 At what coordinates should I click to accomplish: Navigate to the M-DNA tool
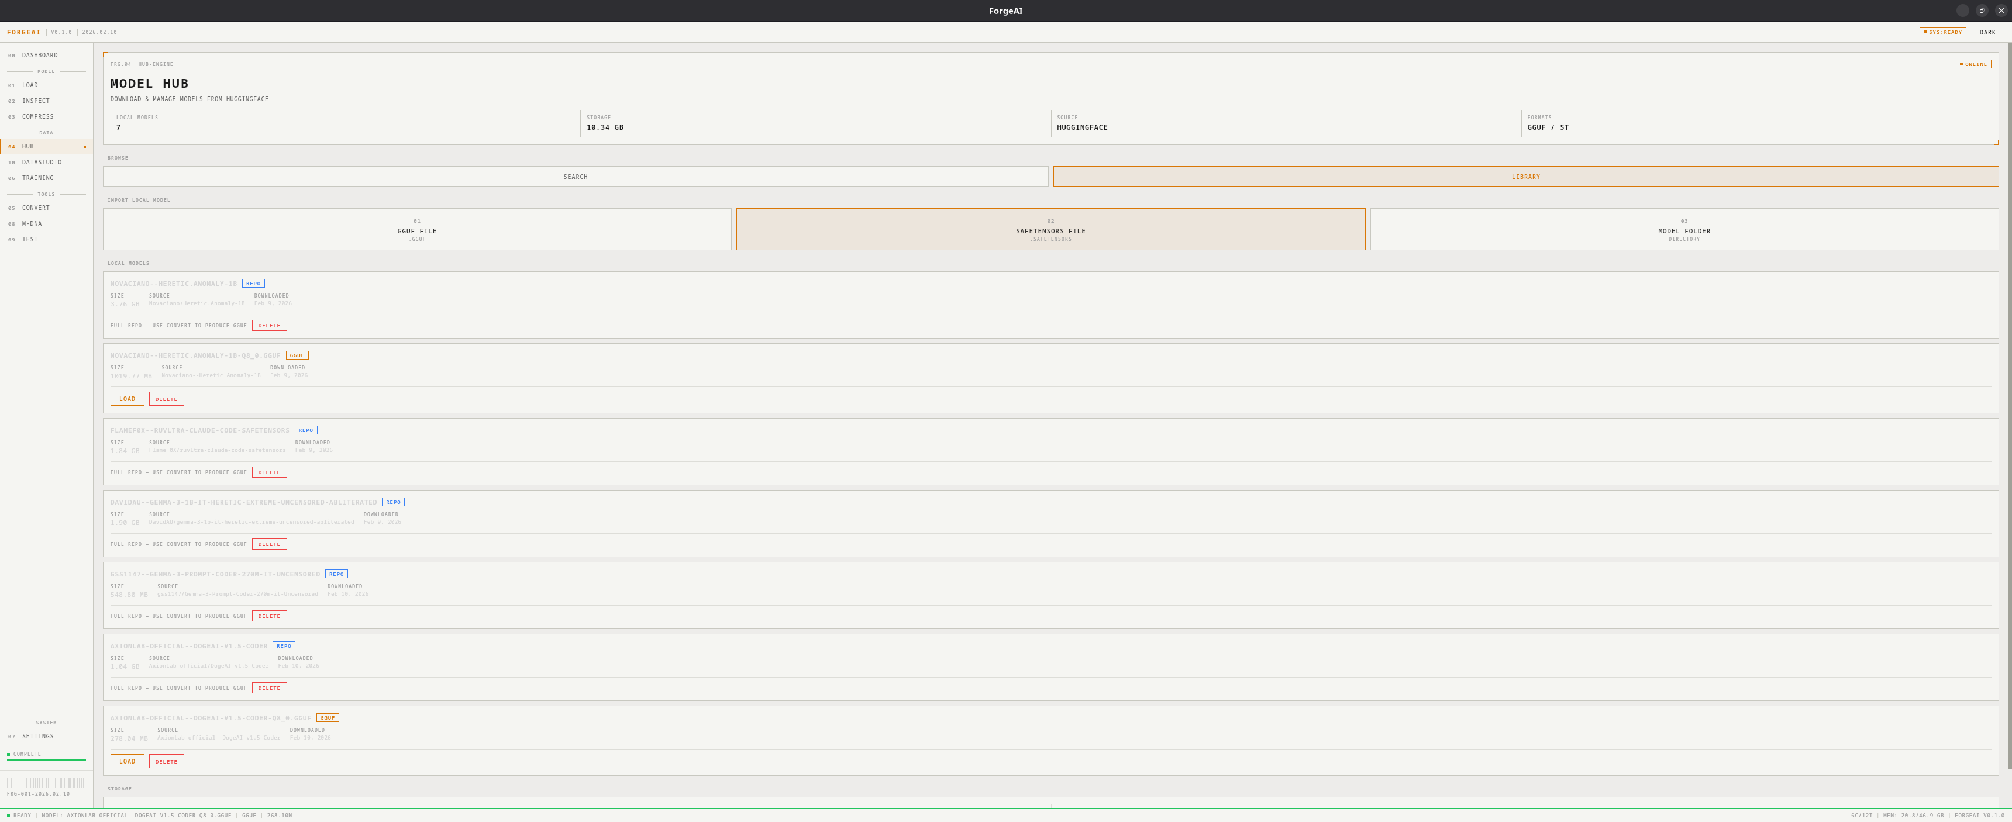(32, 223)
